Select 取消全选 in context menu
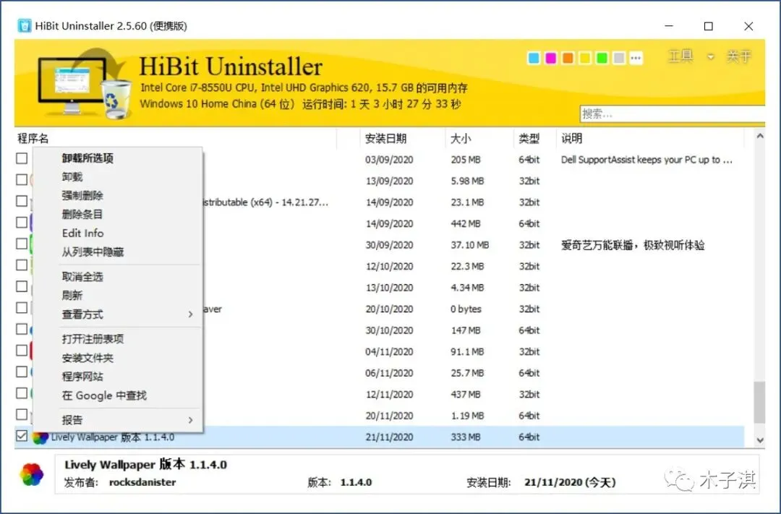The width and height of the screenshot is (781, 514). pos(82,277)
